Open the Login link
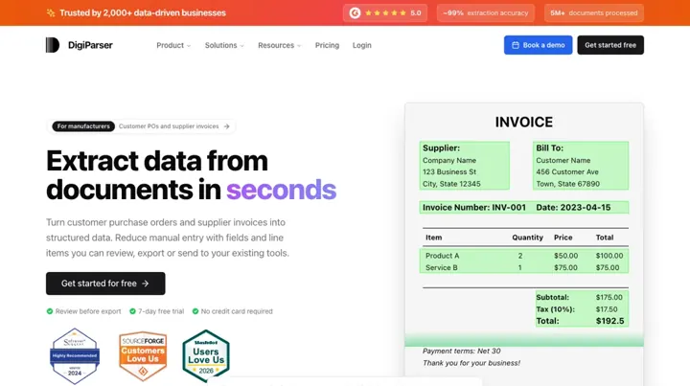690x386 pixels. pyautogui.click(x=361, y=45)
